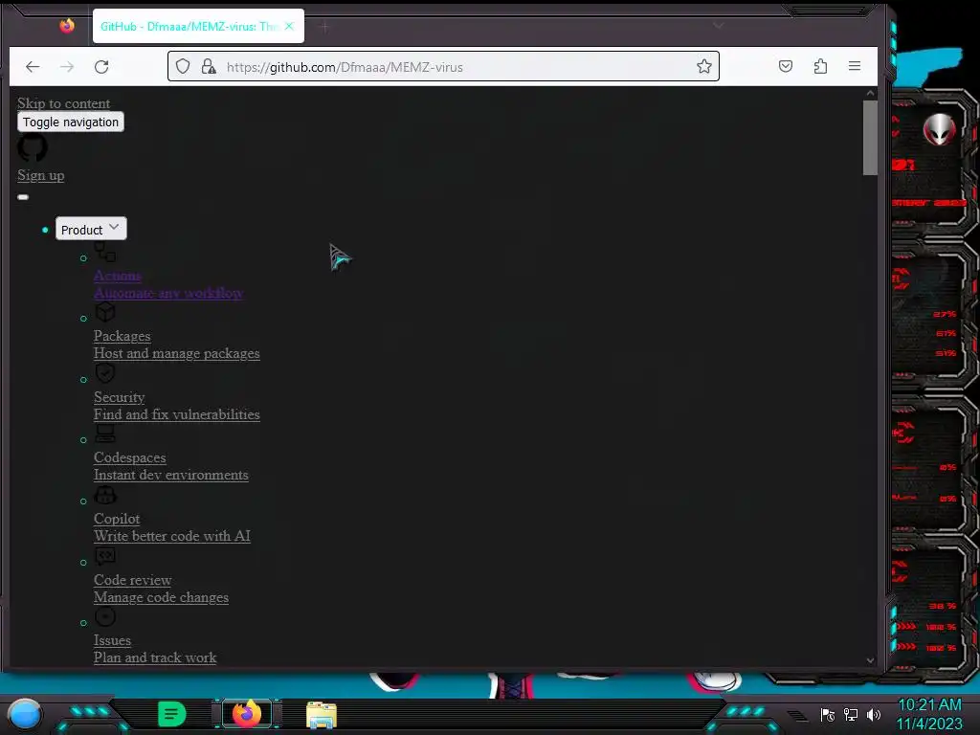The width and height of the screenshot is (980, 735).
Task: Click the Code review icon
Action: coord(105,556)
